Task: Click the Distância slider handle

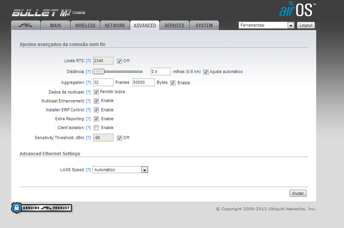Action: 98,71
